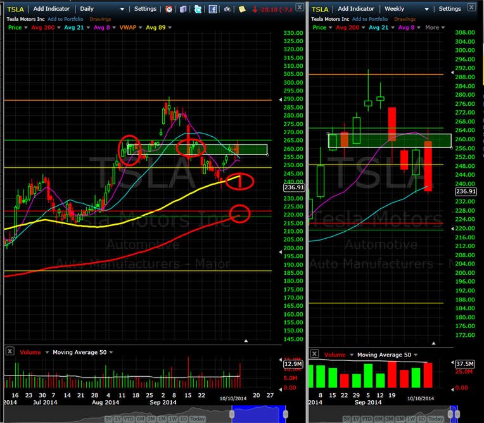
Task: Close the daily volume indicator panel
Action: coord(10,351)
